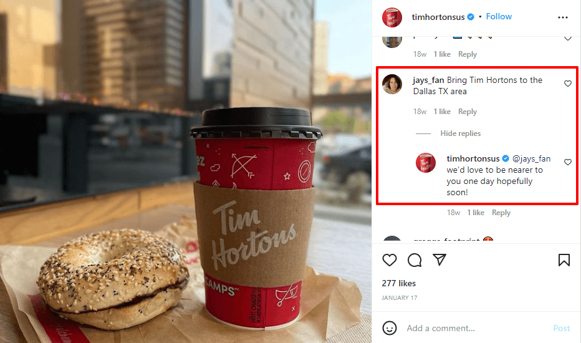The width and height of the screenshot is (581, 343).
Task: Like jays_fan's comment with the heart
Action: coord(568,84)
